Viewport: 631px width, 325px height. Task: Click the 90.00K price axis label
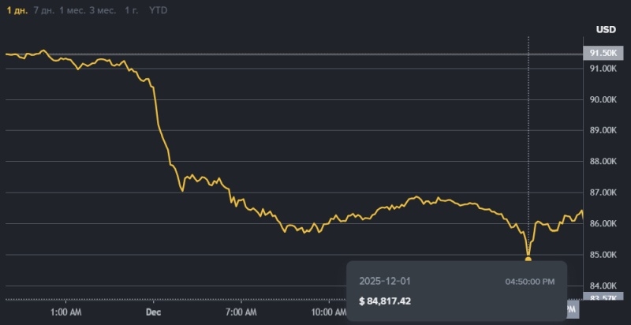tap(603, 99)
